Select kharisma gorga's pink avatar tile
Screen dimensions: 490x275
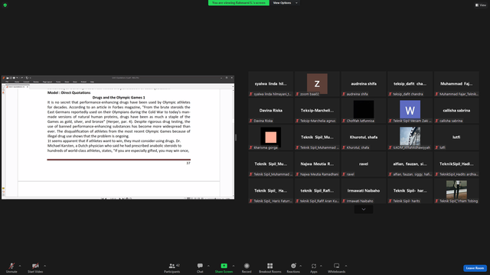(x=270, y=137)
